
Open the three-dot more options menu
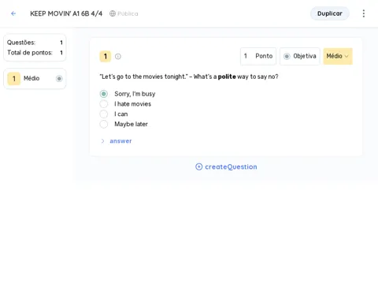point(364,13)
